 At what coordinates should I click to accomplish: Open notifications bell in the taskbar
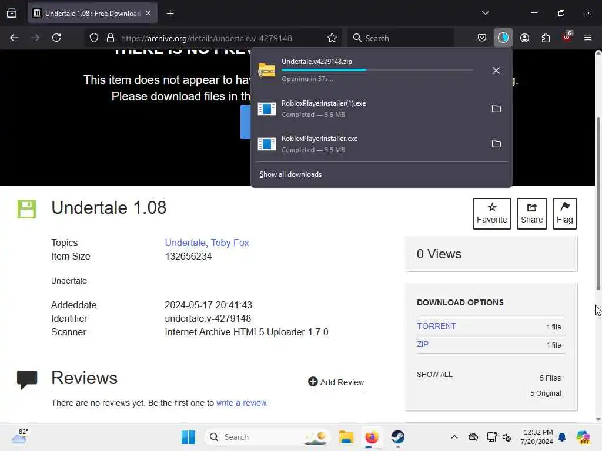point(562,437)
